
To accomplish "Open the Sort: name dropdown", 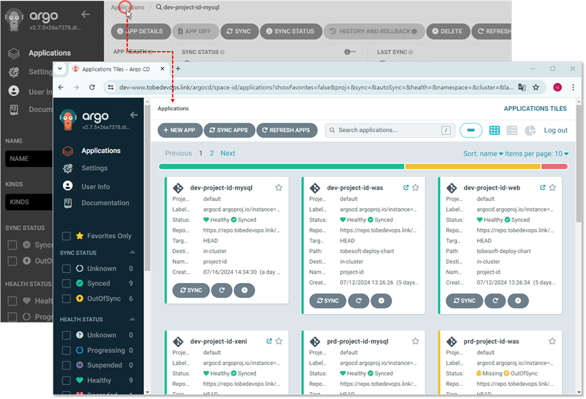I will tap(483, 153).
